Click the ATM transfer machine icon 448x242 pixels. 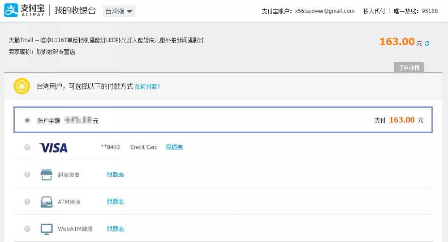click(x=46, y=202)
